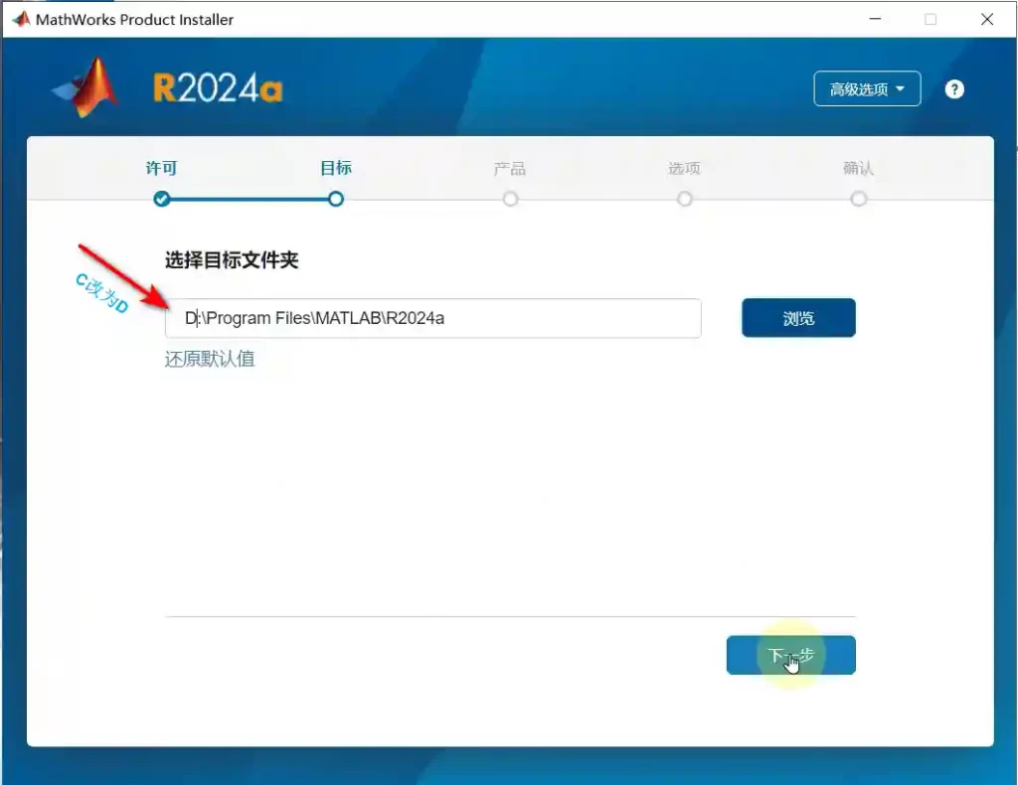
Task: Click the 选项 step circle indicator
Action: tap(684, 199)
